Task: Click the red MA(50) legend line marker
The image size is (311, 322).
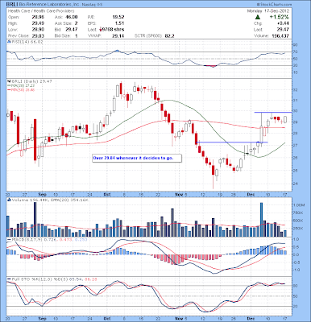Action: [x=9, y=89]
